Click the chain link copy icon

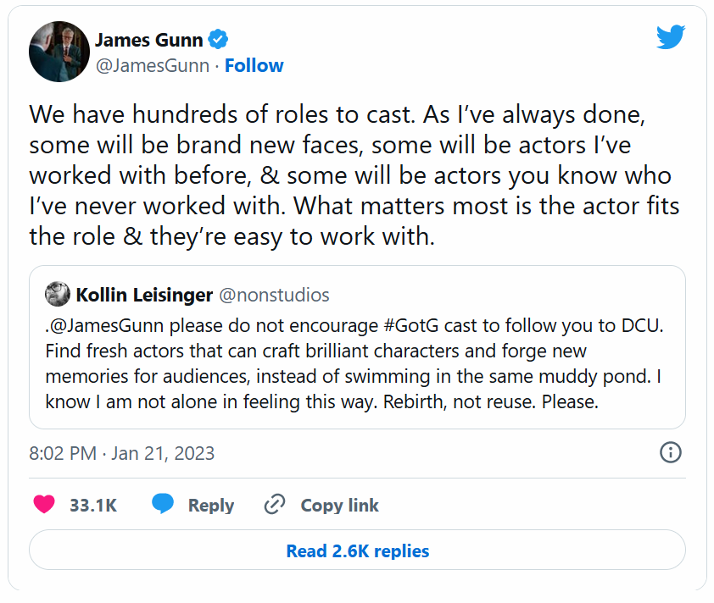pyautogui.click(x=274, y=506)
